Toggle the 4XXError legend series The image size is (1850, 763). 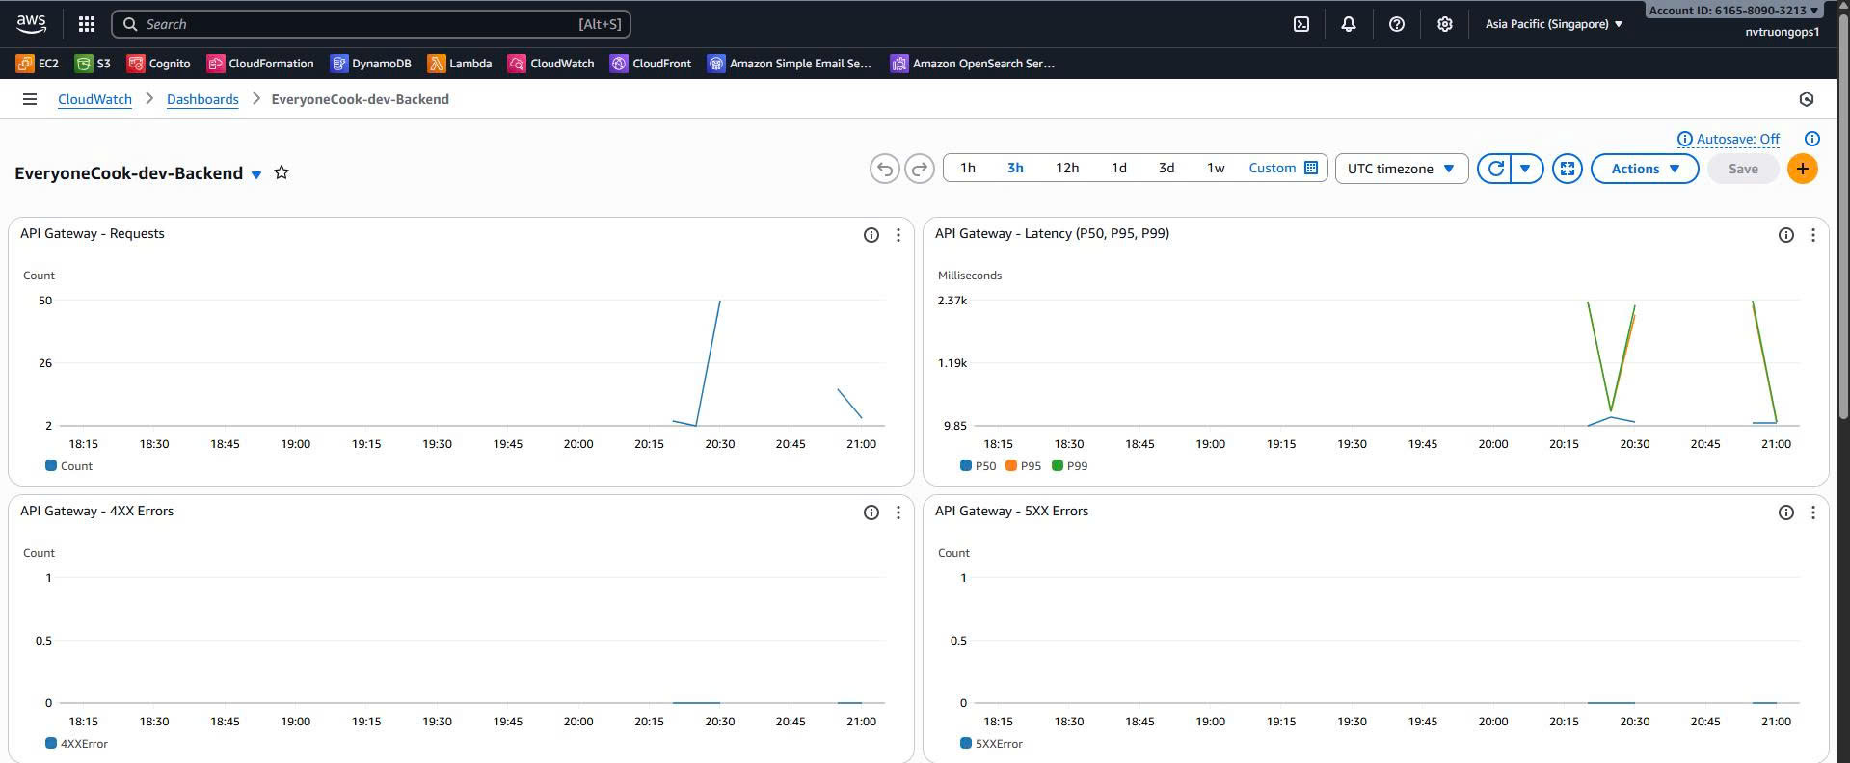tap(77, 744)
